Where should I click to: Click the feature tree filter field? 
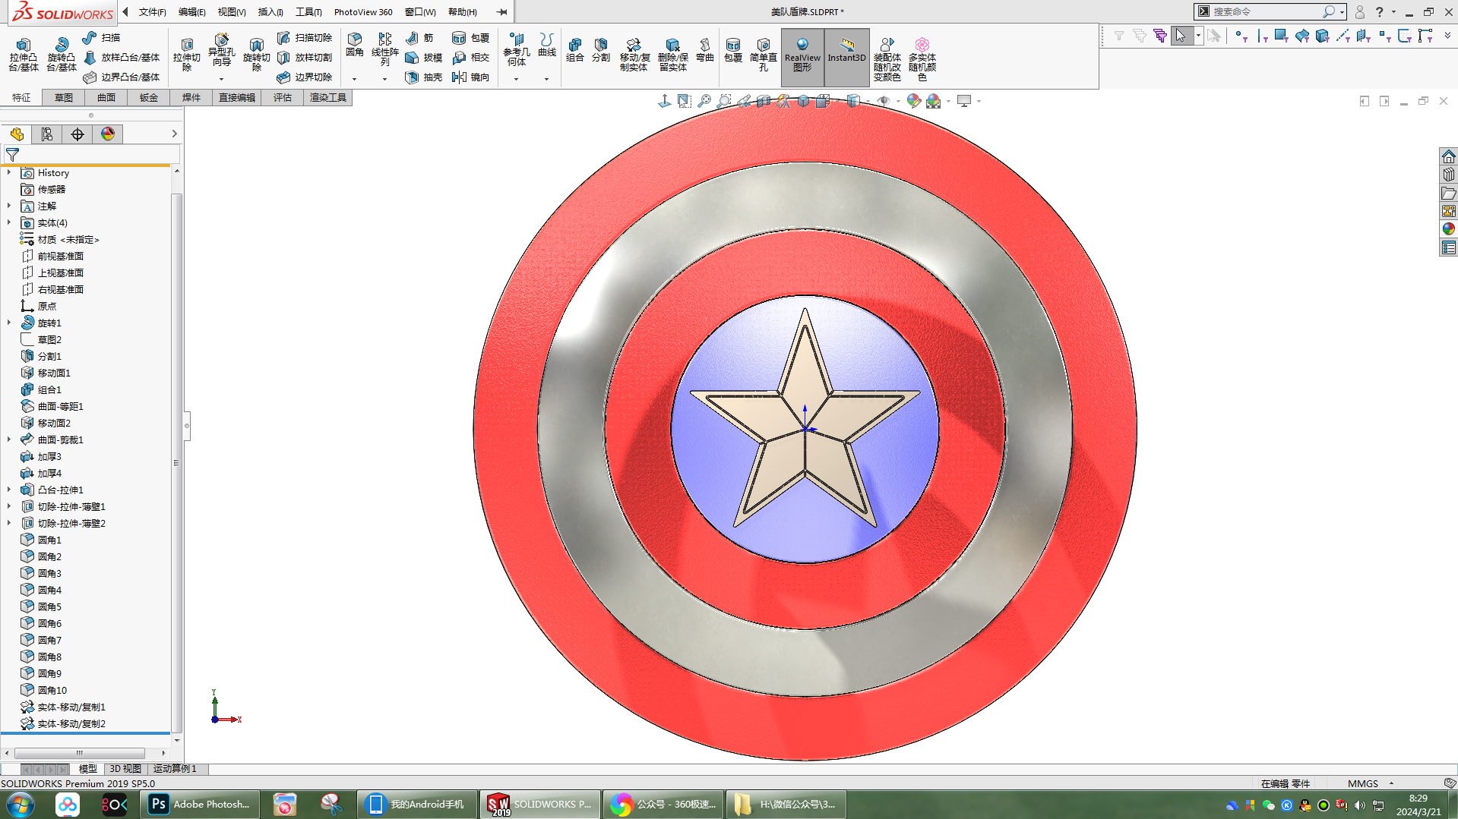tap(91, 154)
